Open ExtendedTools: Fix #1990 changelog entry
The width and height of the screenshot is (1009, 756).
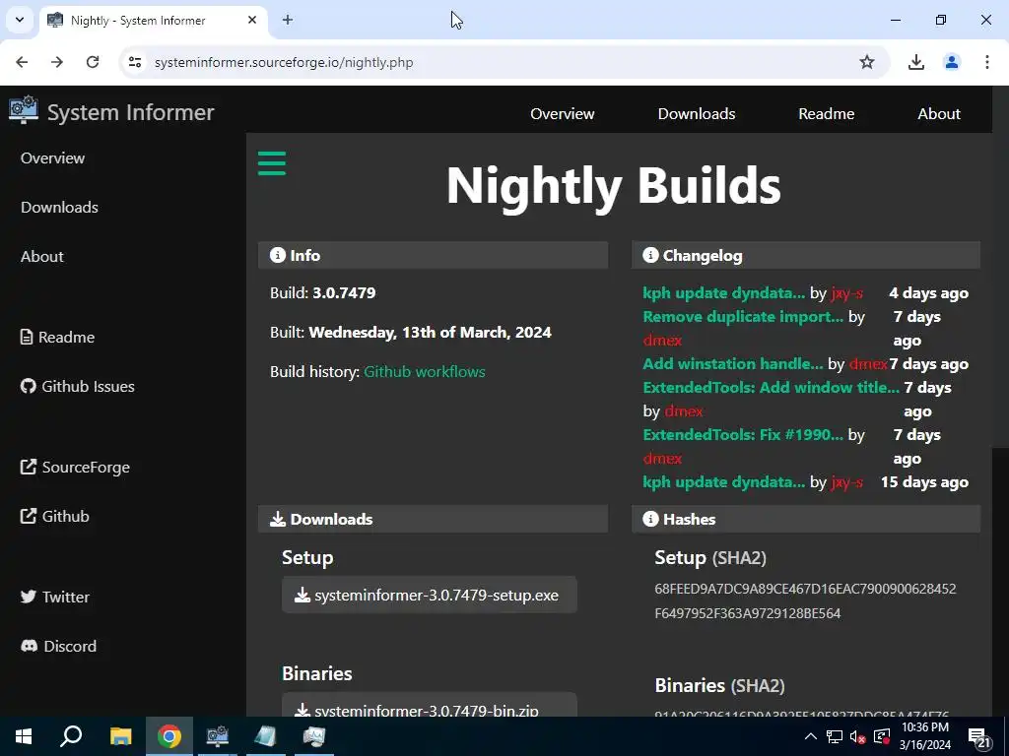pos(743,434)
